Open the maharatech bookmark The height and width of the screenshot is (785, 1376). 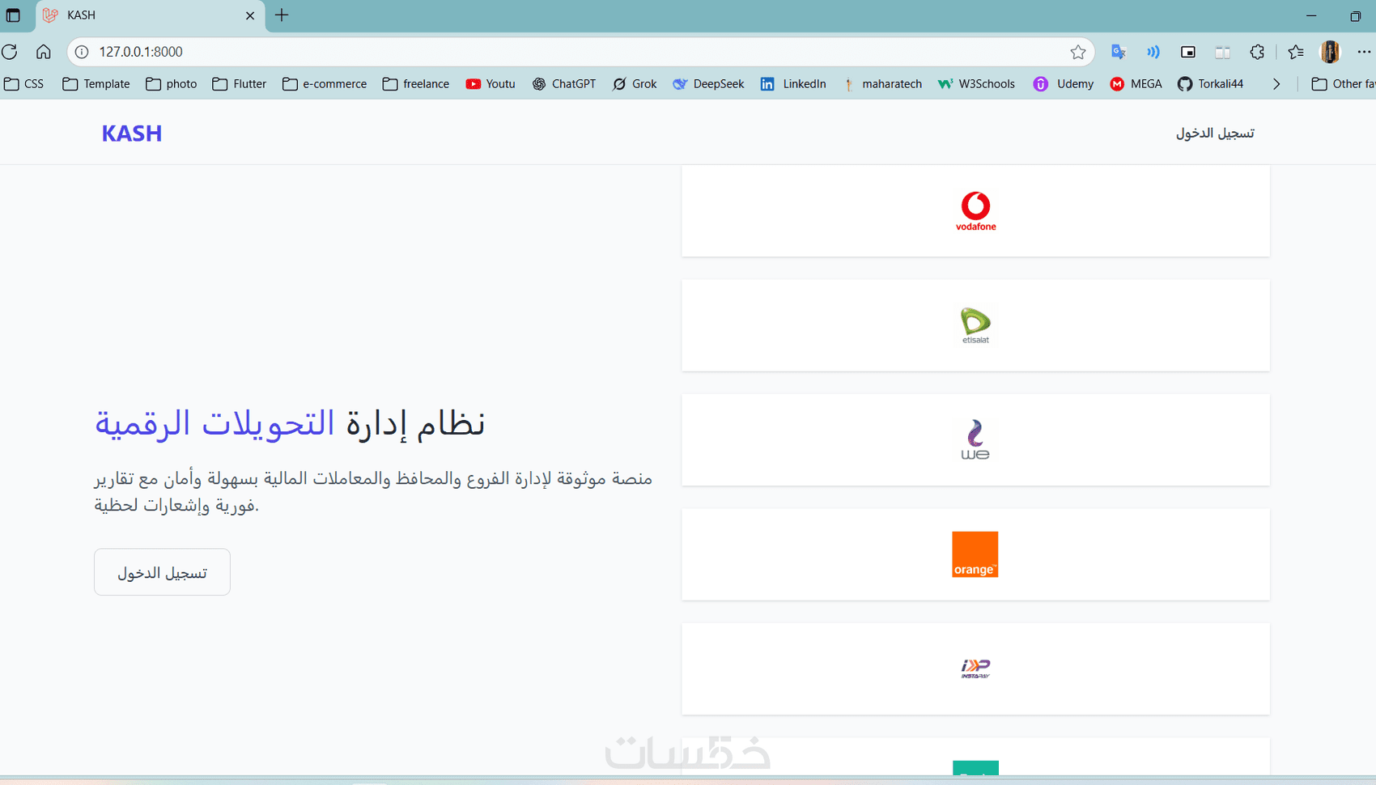[881, 84]
